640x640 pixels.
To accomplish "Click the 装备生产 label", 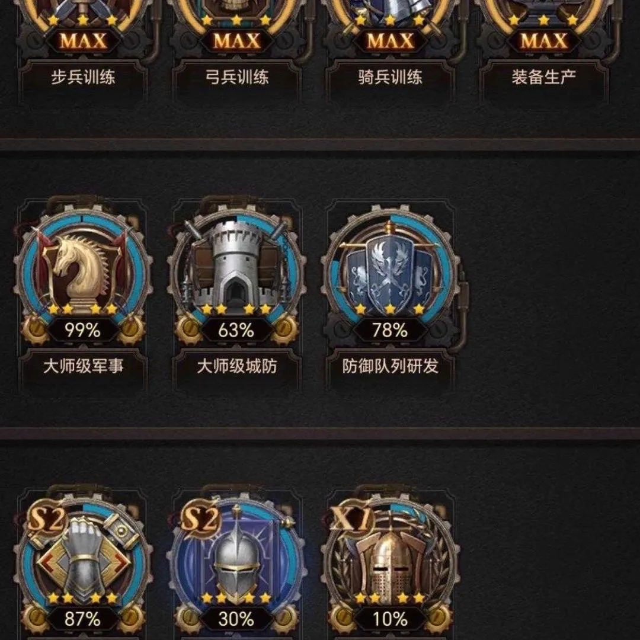I will click(543, 77).
